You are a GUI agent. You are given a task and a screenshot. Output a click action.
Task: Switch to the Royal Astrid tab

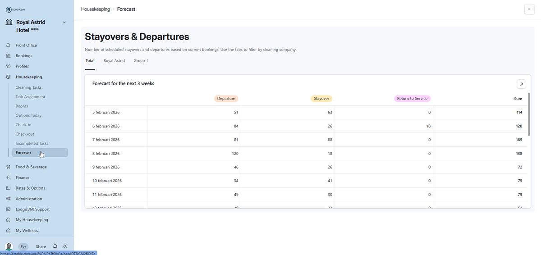(x=114, y=60)
